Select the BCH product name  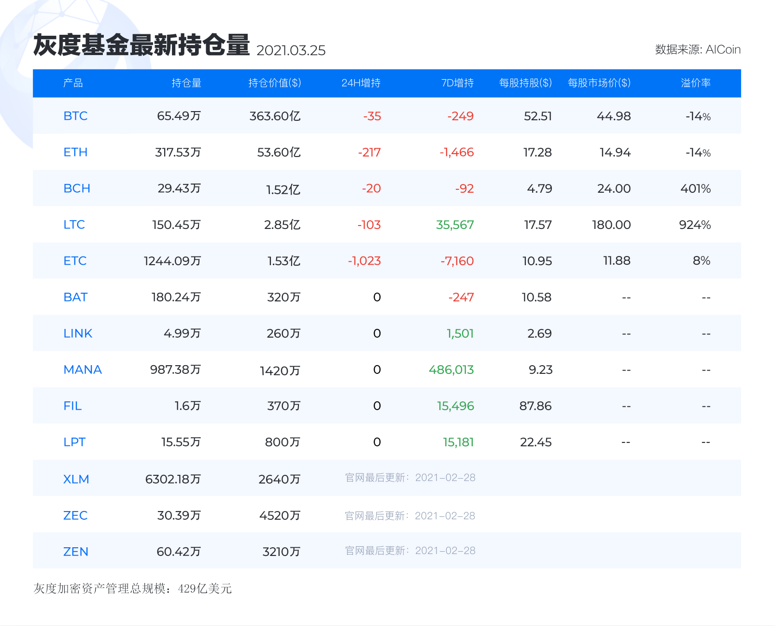[77, 188]
